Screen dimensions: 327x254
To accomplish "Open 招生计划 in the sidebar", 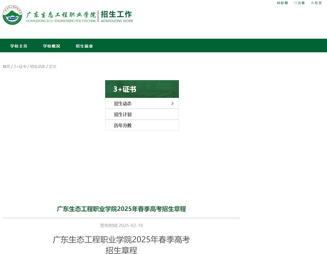I will coord(122,114).
